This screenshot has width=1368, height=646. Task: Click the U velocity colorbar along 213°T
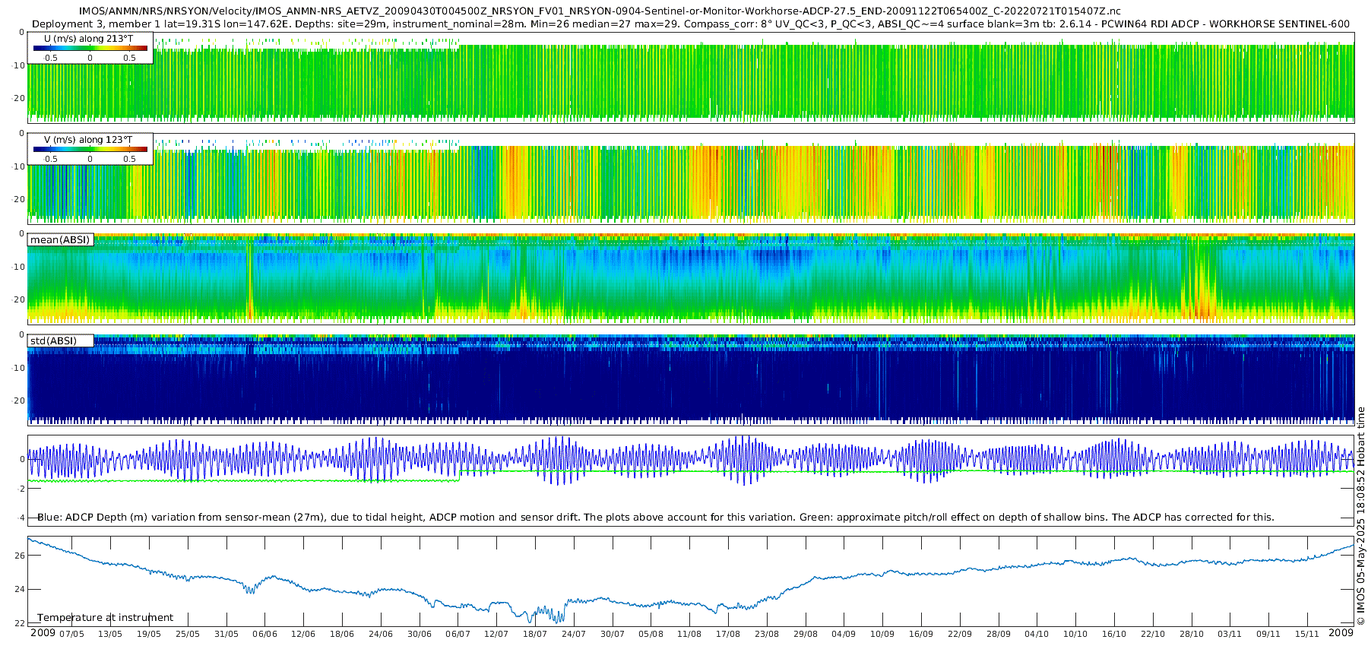[90, 49]
